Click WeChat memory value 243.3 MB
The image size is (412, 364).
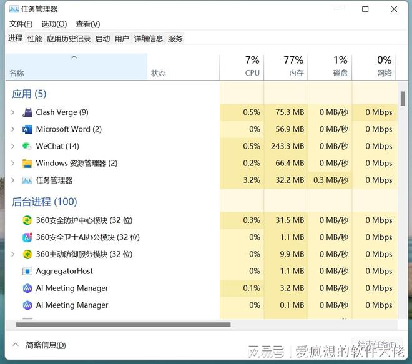coord(288,146)
